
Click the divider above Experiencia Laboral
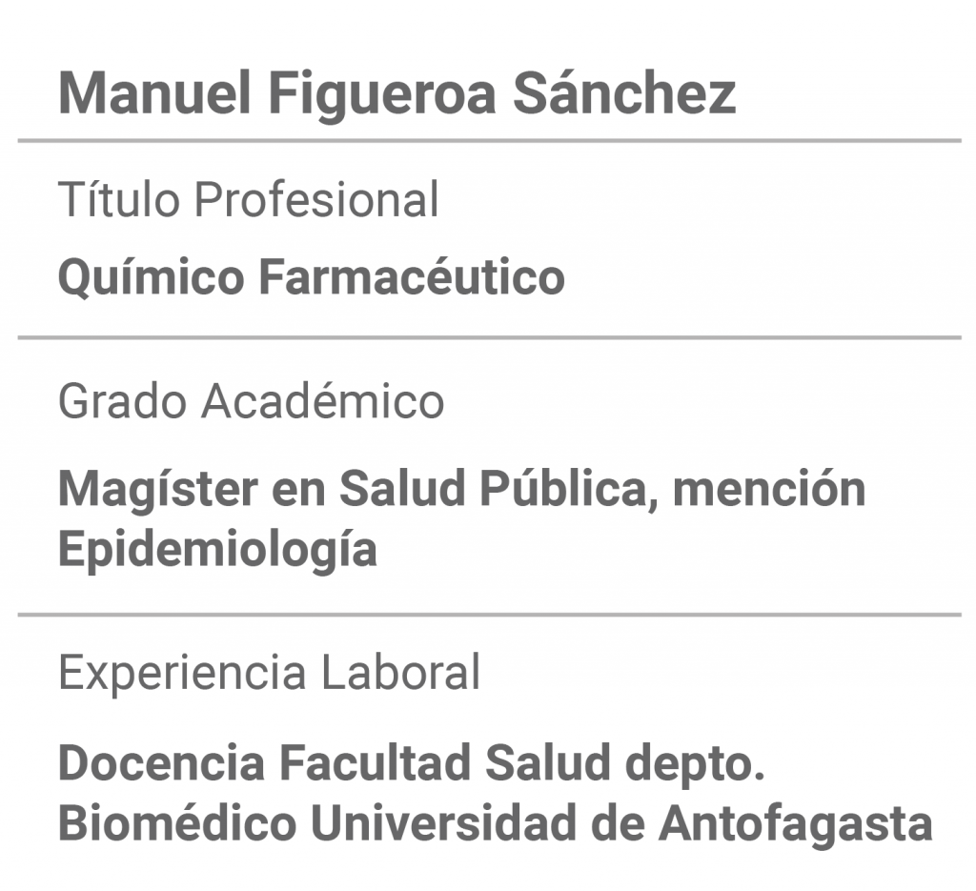pos(489,615)
